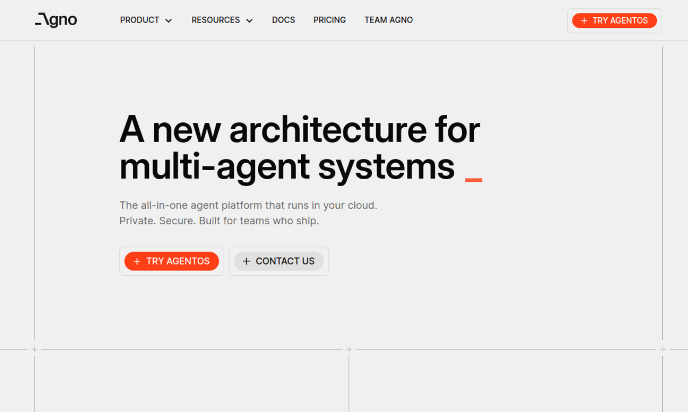The width and height of the screenshot is (688, 412).
Task: Click the headline reading multi-agent systems
Action: pyautogui.click(x=287, y=167)
